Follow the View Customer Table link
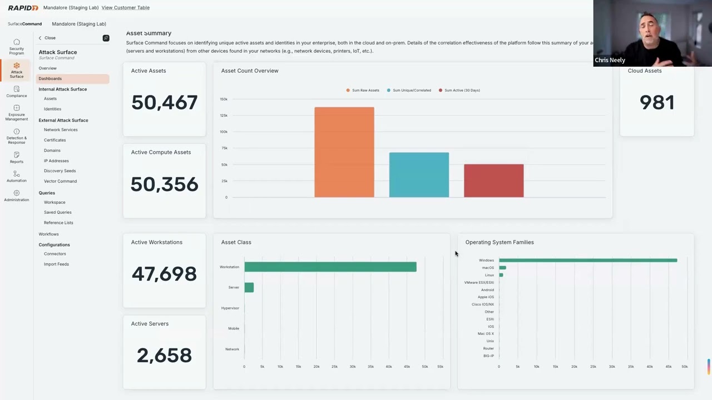712x400 pixels. pos(125,8)
